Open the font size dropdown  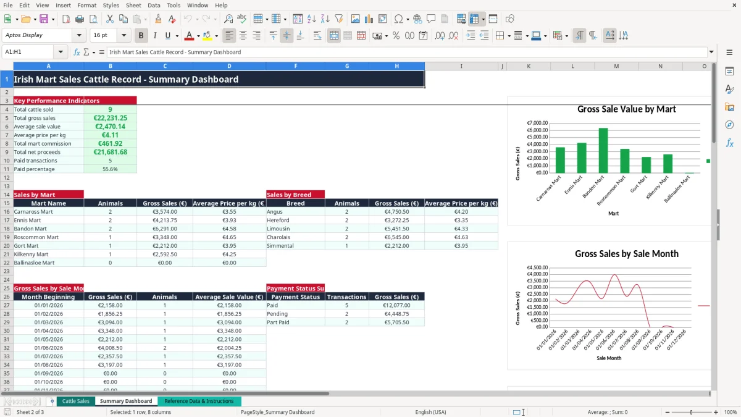pos(124,35)
